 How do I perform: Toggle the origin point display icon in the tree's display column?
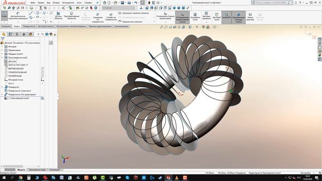pos(42,79)
